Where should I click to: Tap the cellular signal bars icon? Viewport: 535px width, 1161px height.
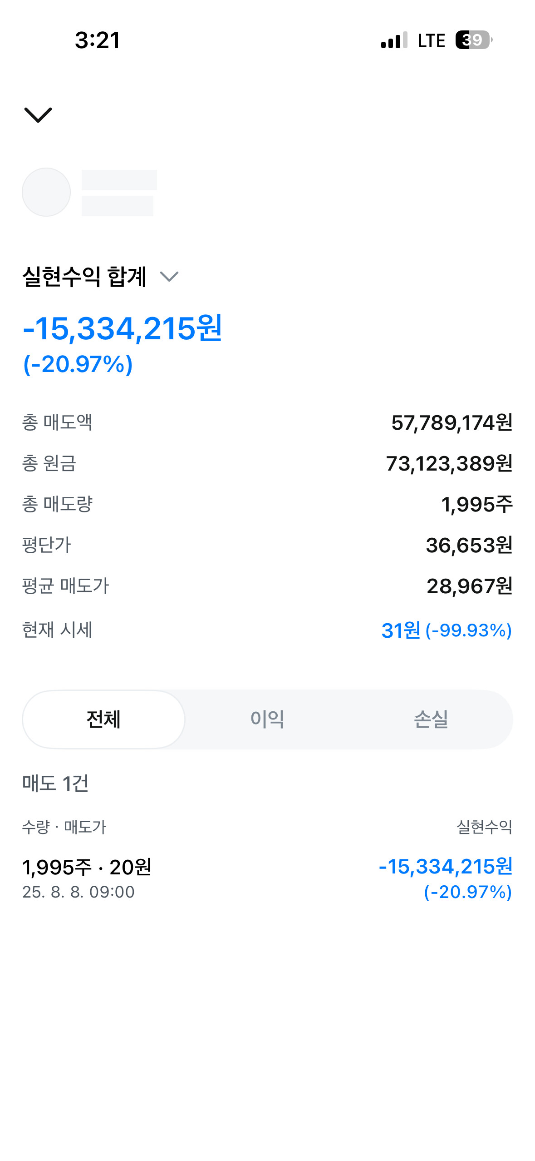point(394,40)
